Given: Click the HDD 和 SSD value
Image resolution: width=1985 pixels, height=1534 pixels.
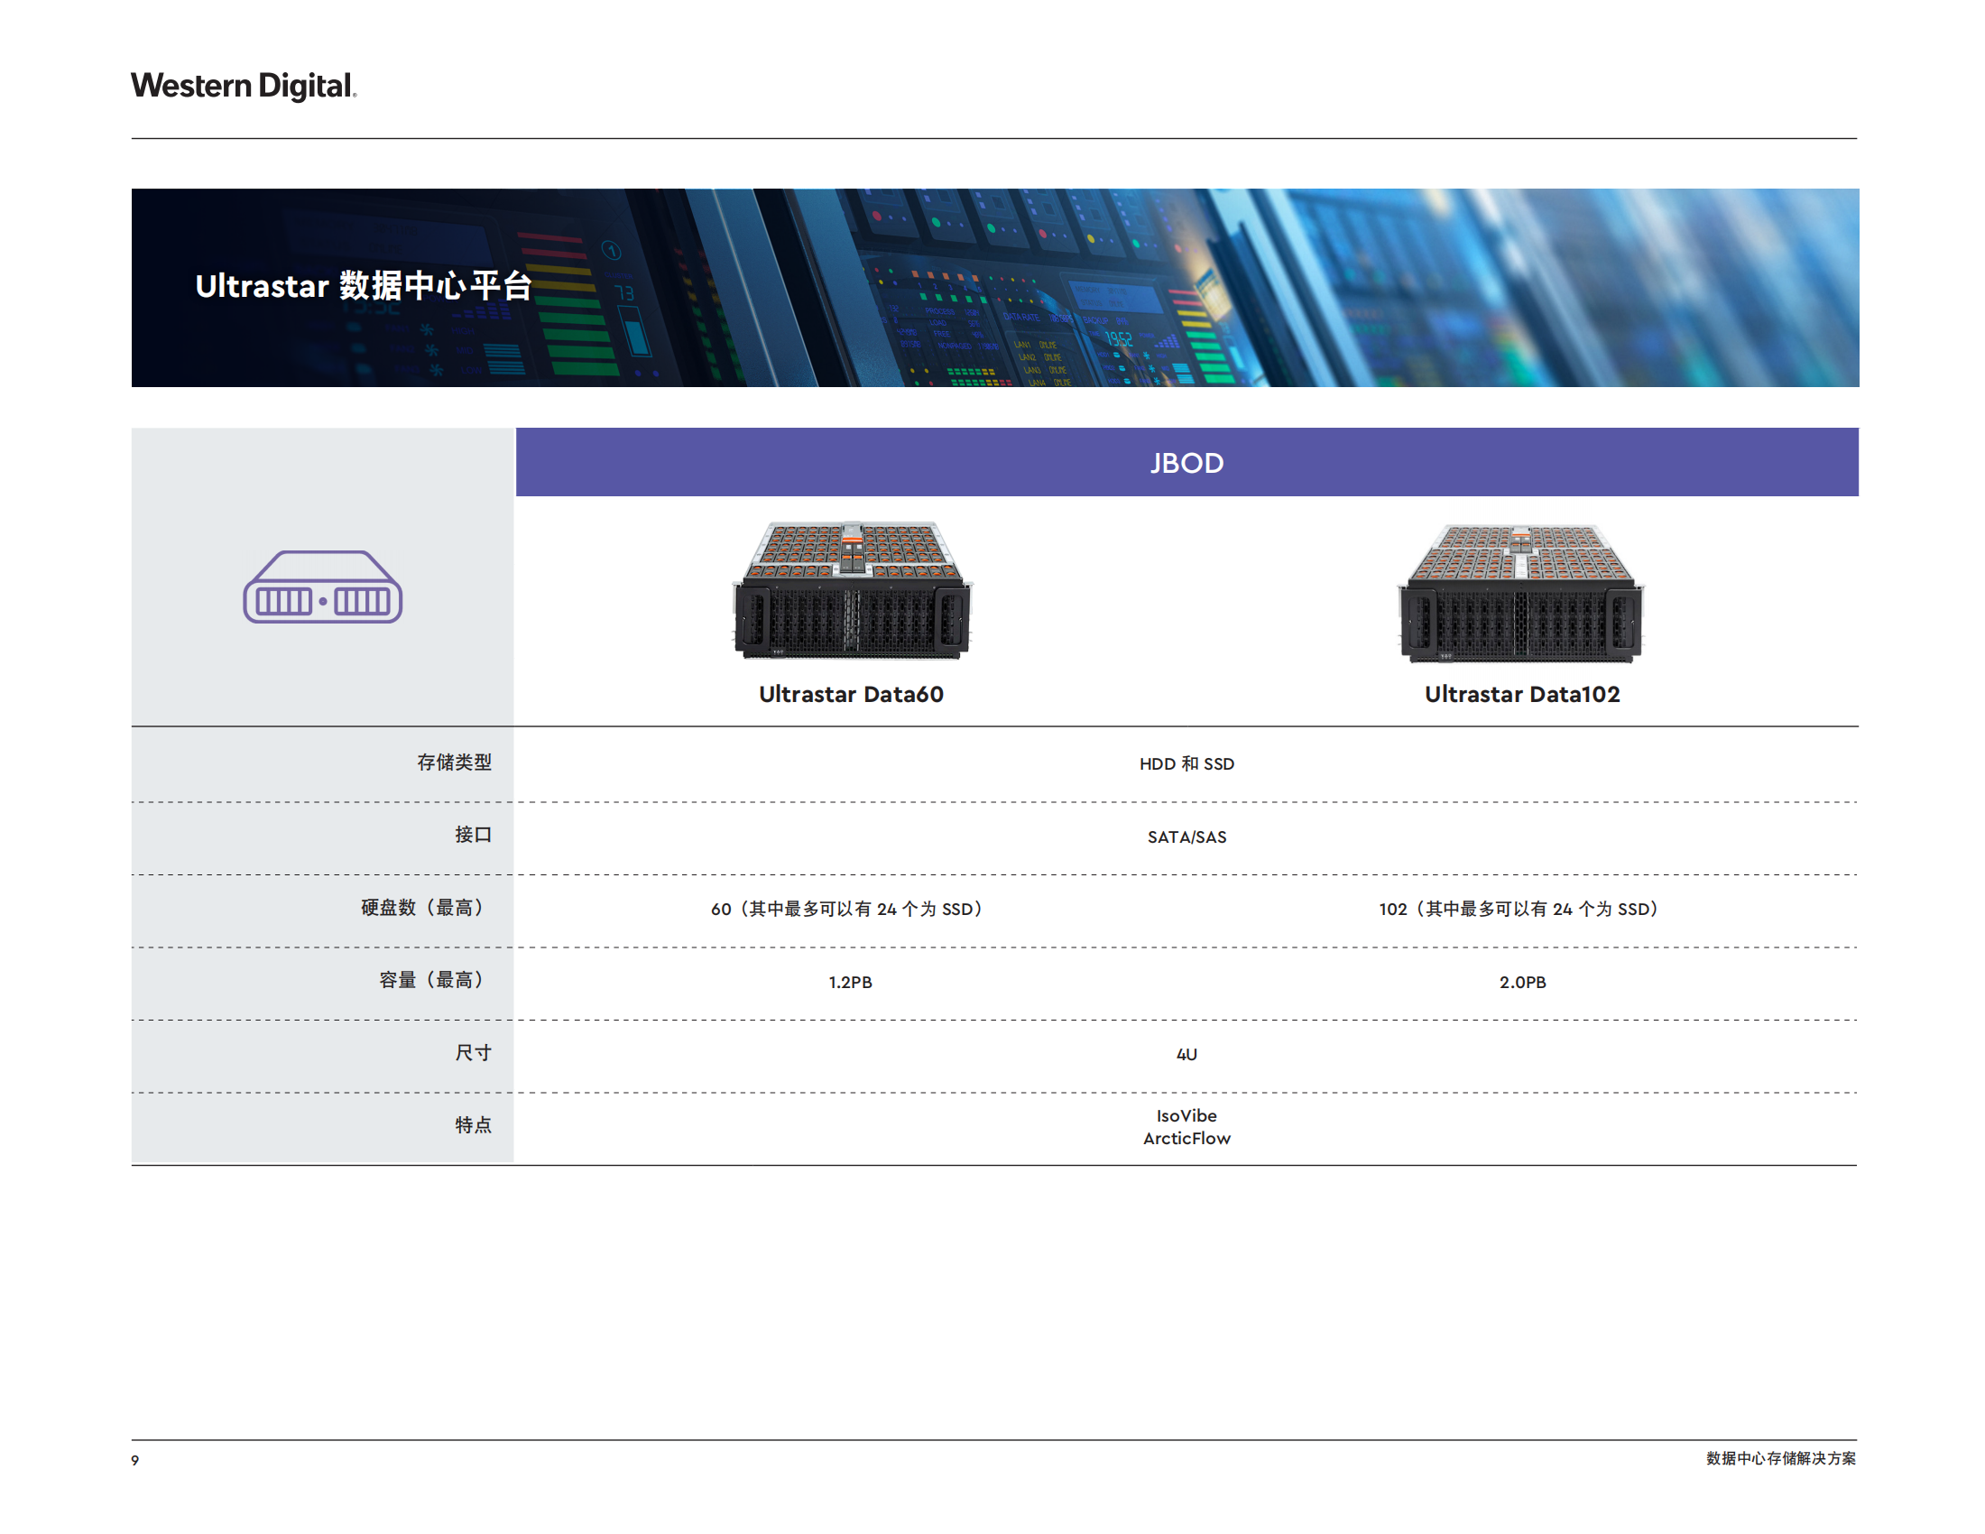Looking at the screenshot, I should click(x=1186, y=763).
